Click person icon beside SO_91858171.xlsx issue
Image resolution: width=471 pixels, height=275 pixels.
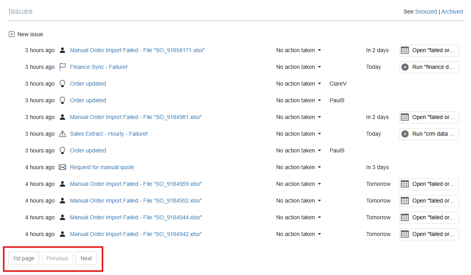coord(63,50)
